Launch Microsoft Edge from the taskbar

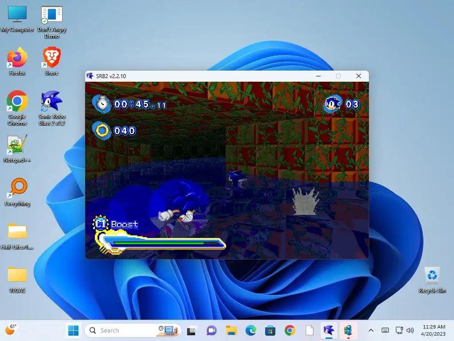pos(251,330)
